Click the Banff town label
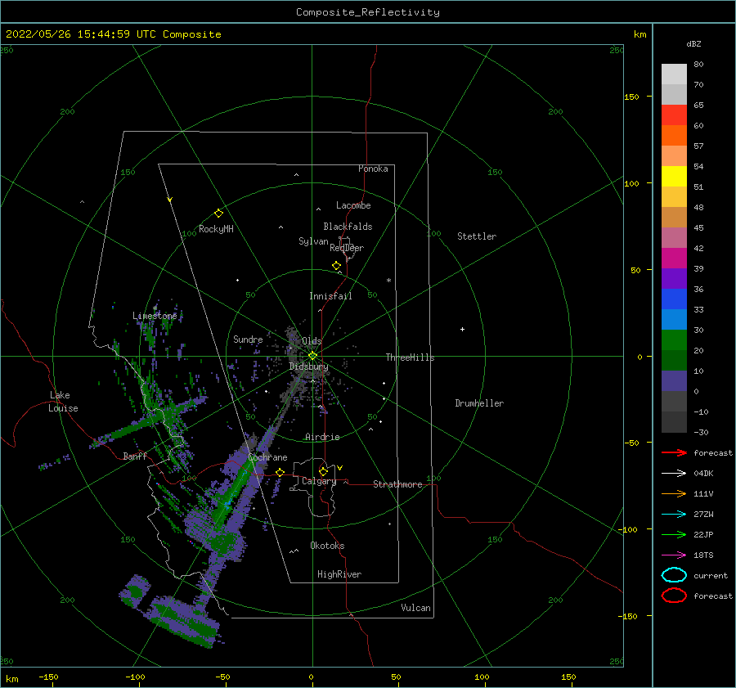 click(135, 456)
